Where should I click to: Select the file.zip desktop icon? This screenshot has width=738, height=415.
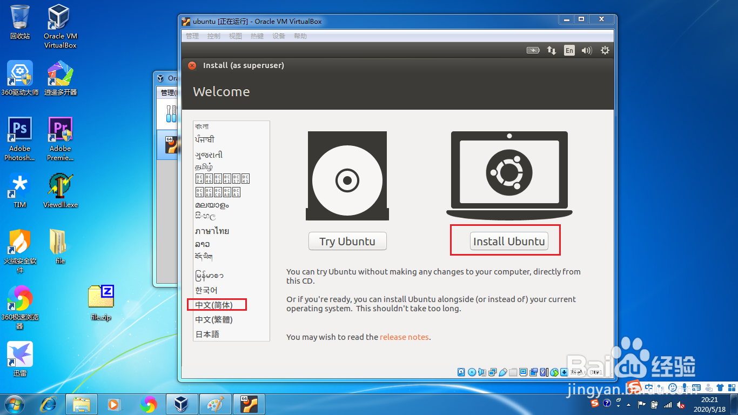pyautogui.click(x=100, y=303)
